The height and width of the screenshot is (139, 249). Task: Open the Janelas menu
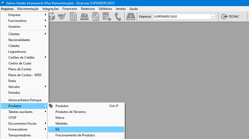pyautogui.click(x=121, y=9)
